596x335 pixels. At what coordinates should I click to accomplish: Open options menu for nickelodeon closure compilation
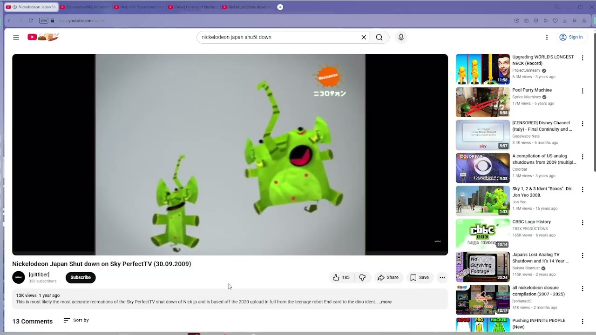click(x=582, y=288)
